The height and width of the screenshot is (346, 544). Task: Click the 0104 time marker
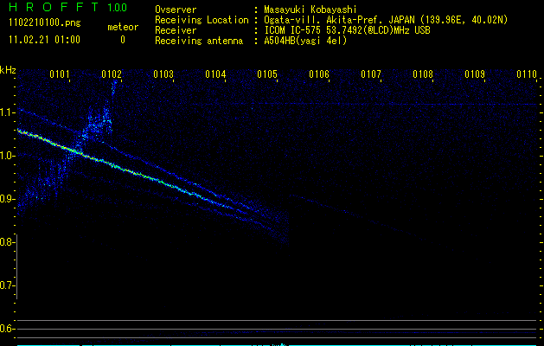(x=215, y=74)
